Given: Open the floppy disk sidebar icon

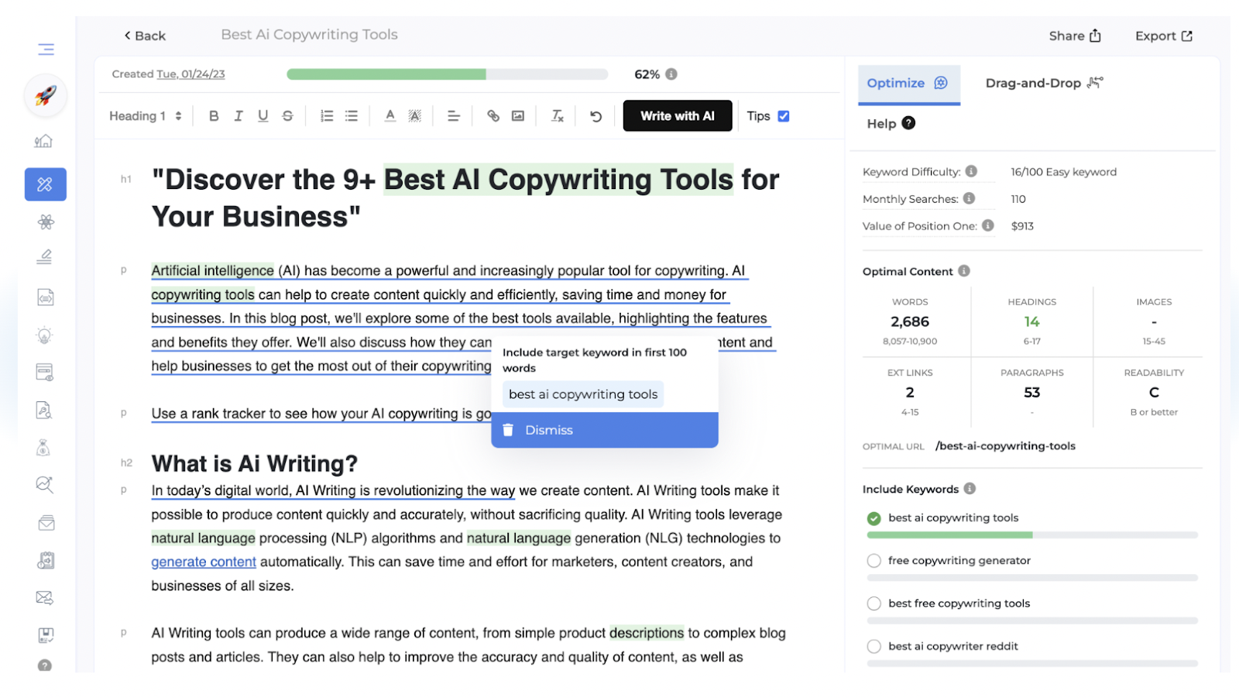Looking at the screenshot, I should tap(46, 635).
